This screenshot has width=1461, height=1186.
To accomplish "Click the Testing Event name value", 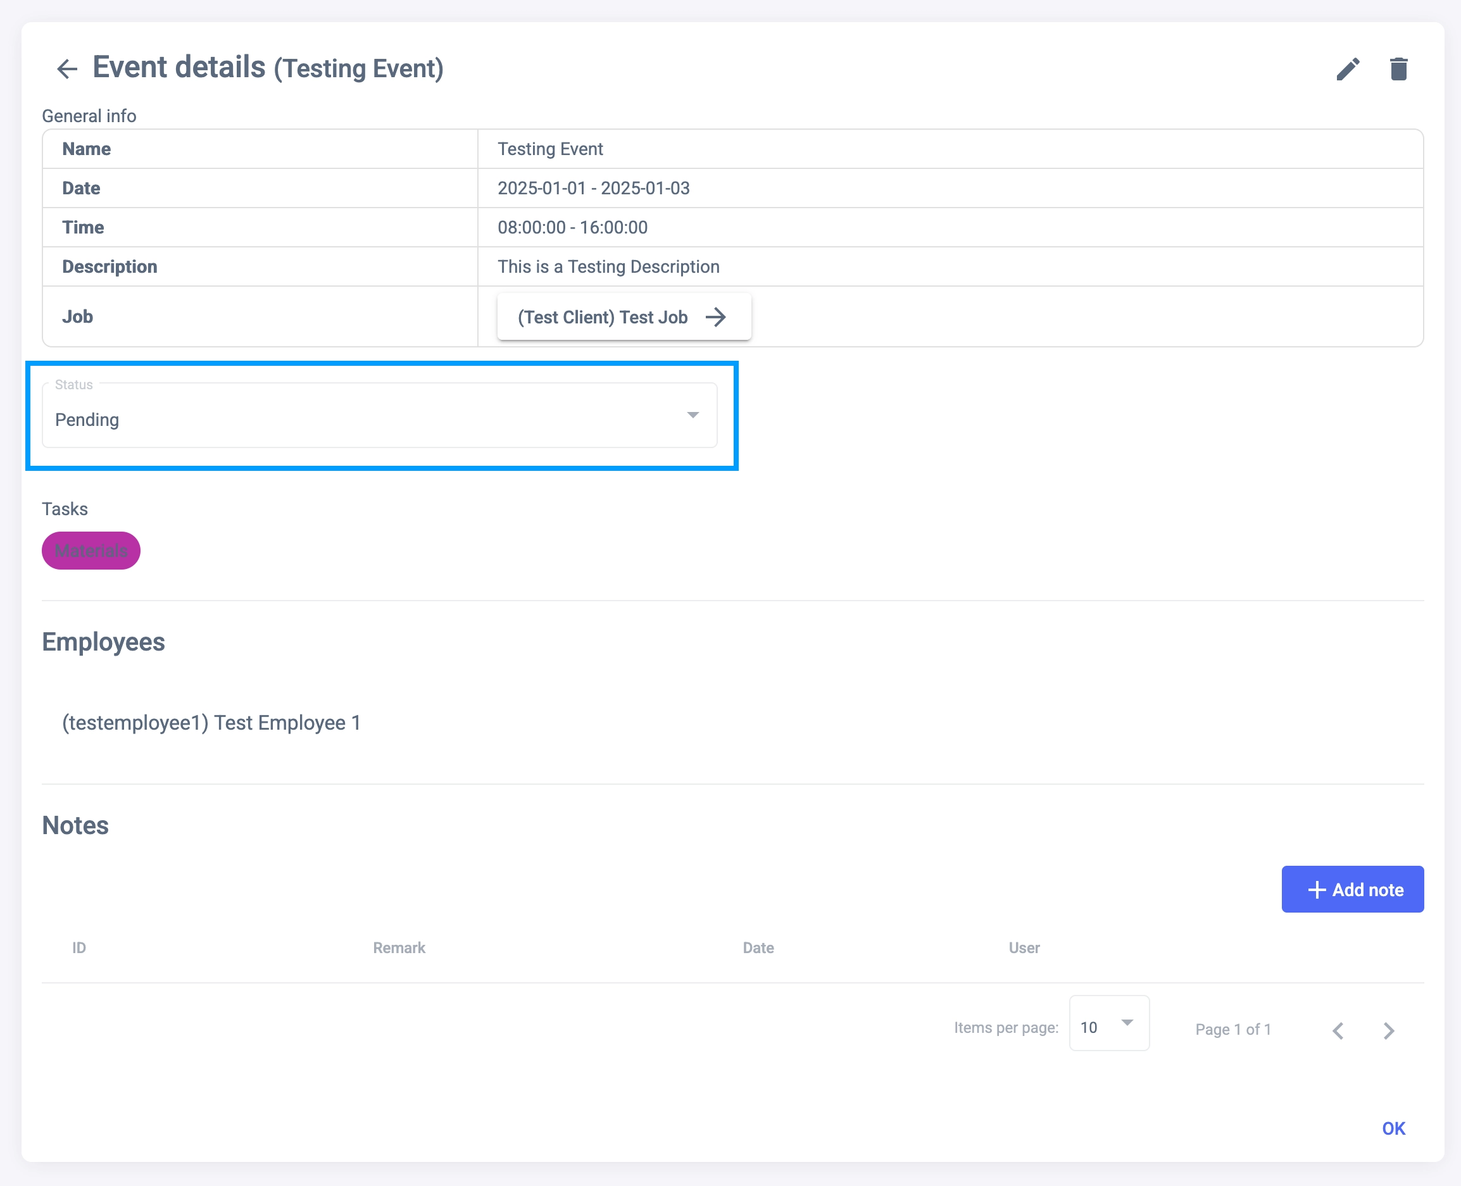I will (x=550, y=149).
